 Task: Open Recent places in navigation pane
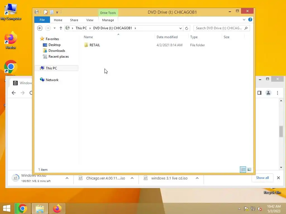[x=59, y=56]
